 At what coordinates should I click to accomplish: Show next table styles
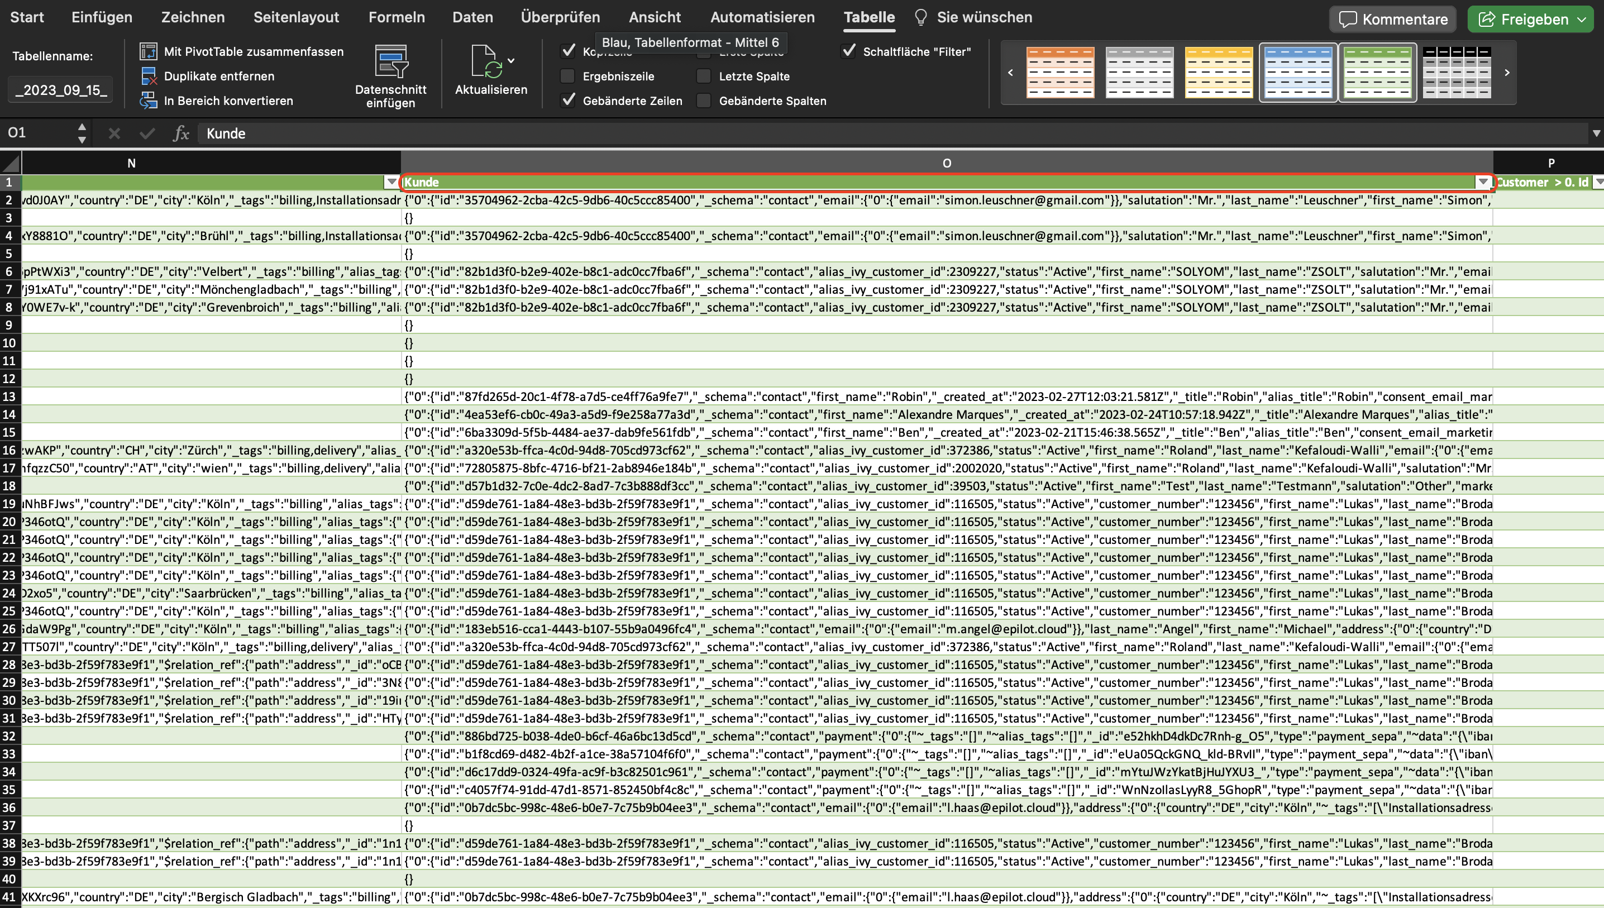click(1507, 73)
